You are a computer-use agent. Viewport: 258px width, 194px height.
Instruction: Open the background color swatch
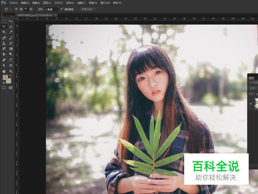coord(9,81)
